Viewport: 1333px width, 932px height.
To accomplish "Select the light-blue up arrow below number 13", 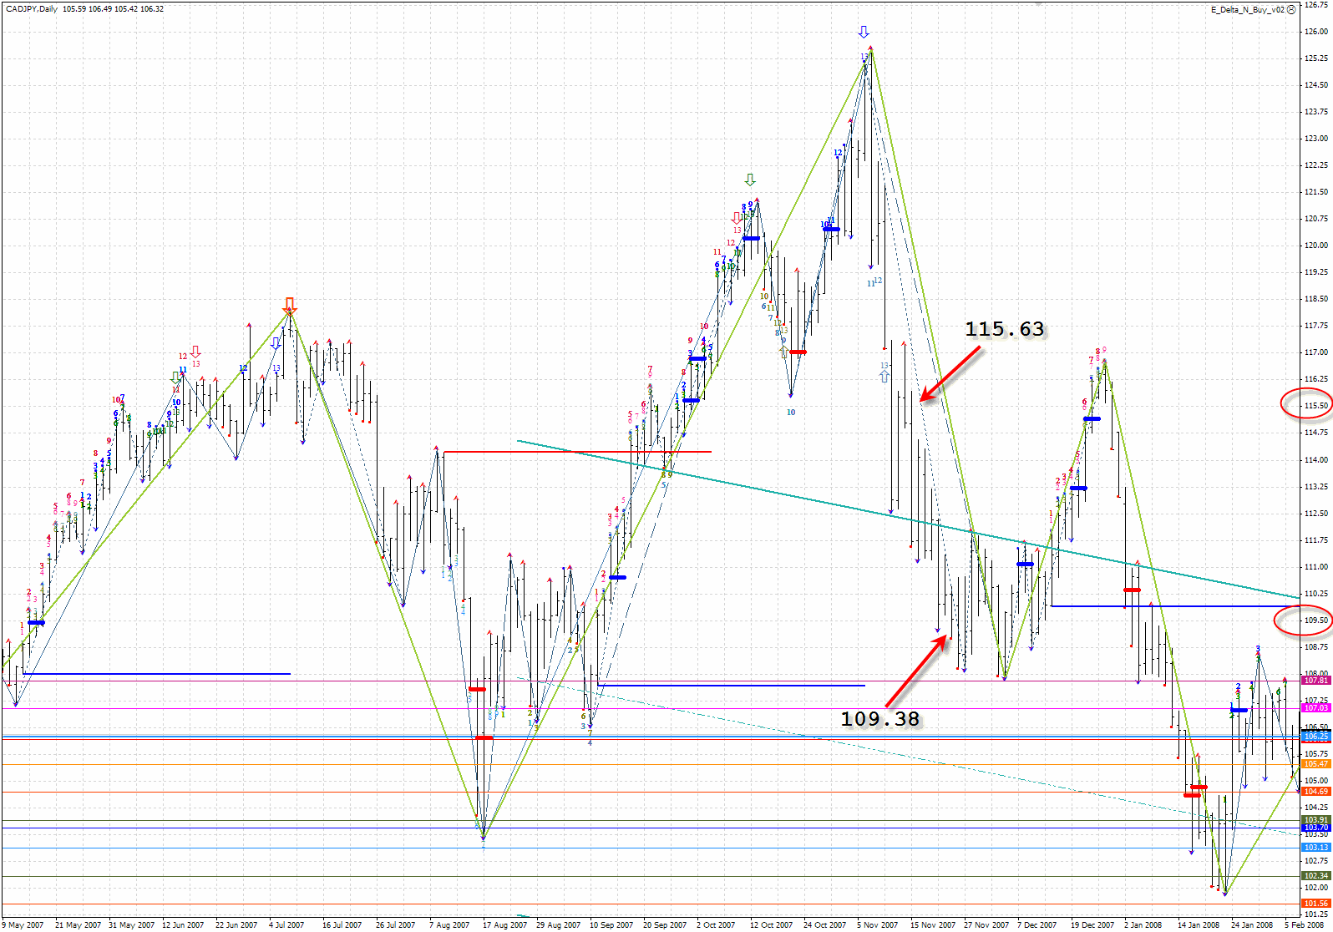I will tap(884, 377).
